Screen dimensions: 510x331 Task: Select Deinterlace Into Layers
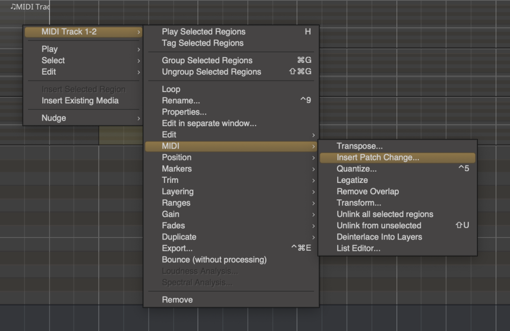point(397,237)
